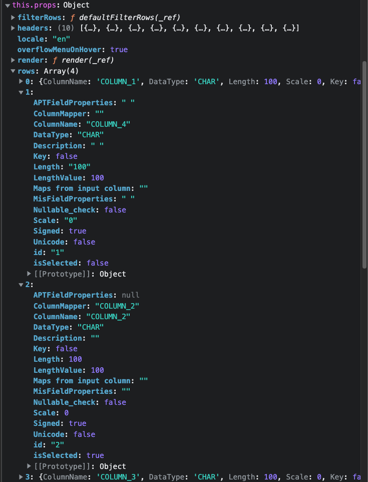Select Key false in row 2
This screenshot has width=368, height=482.
pyautogui.click(x=67, y=349)
